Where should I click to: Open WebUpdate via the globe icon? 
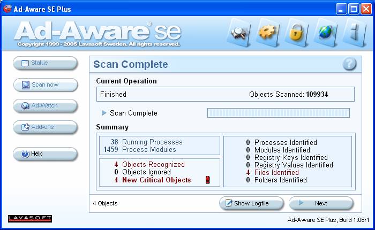pyautogui.click(x=325, y=32)
